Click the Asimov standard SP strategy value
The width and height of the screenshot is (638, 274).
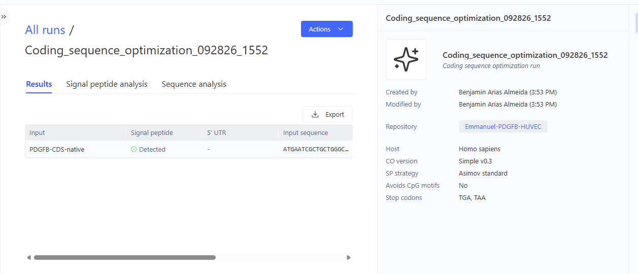point(483,174)
